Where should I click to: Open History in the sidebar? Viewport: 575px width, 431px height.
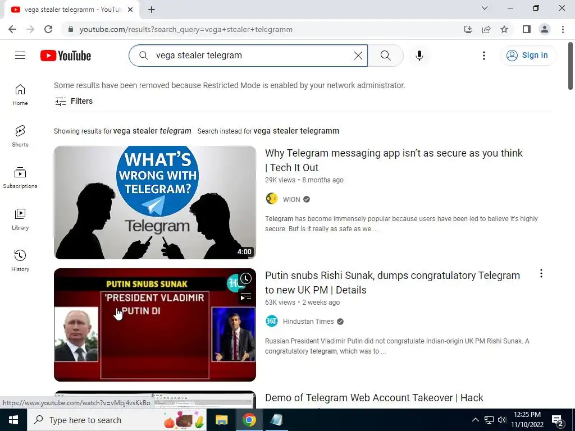pos(20,260)
